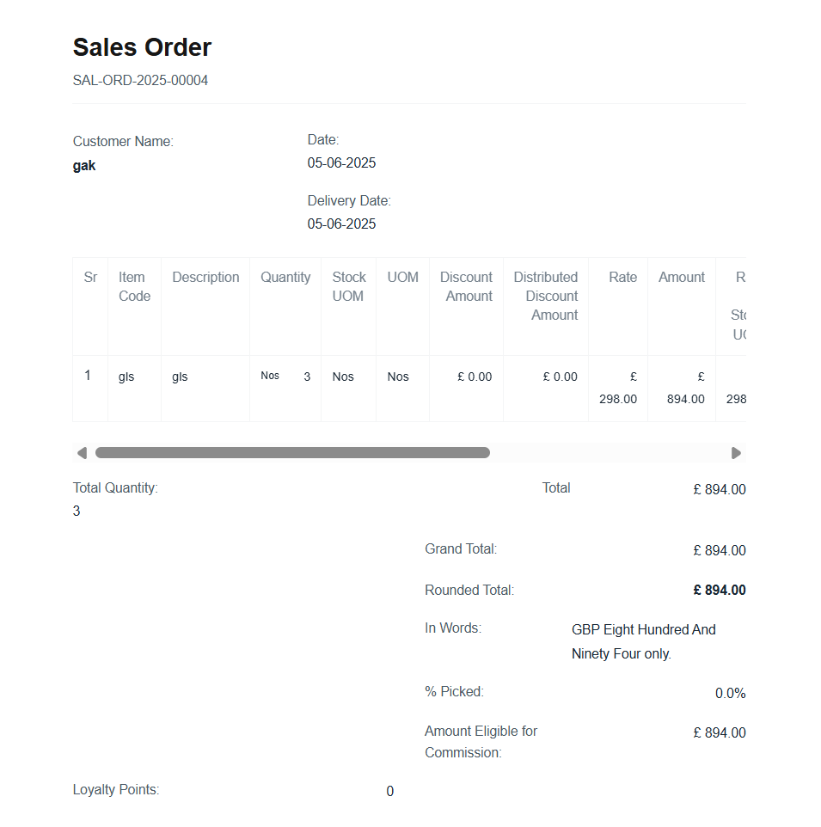
Task: Click the right scroll arrow under the table
Action: click(x=736, y=453)
